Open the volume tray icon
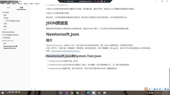 click(155, 93)
